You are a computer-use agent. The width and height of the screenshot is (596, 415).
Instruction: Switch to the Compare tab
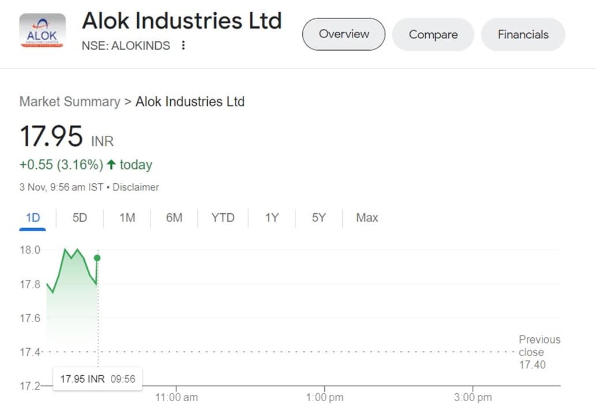point(433,34)
